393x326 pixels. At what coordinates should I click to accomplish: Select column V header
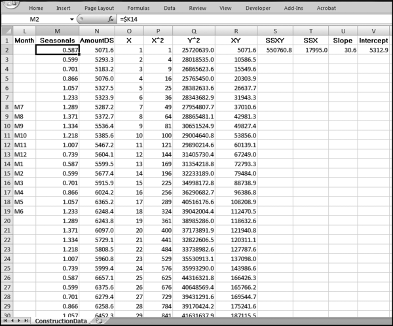[374, 31]
